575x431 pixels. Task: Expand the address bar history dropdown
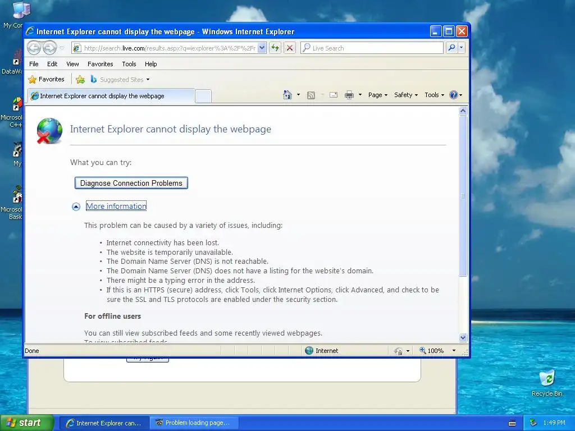click(x=262, y=48)
